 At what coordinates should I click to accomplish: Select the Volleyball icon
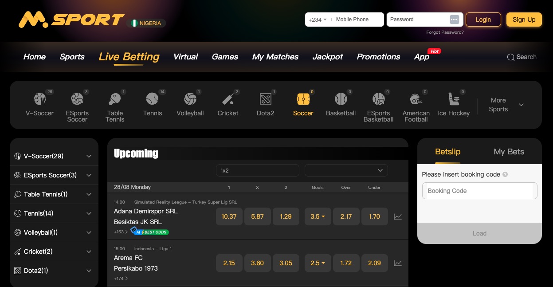click(x=190, y=98)
